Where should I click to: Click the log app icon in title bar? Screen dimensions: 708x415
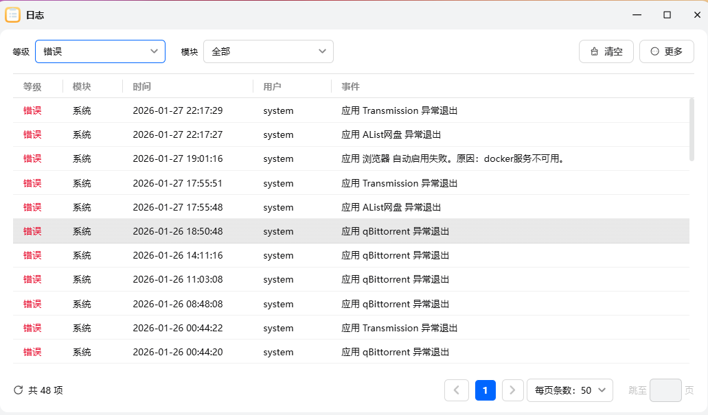tap(12, 15)
